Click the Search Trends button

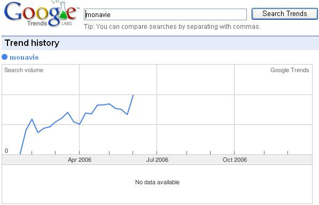click(x=285, y=14)
